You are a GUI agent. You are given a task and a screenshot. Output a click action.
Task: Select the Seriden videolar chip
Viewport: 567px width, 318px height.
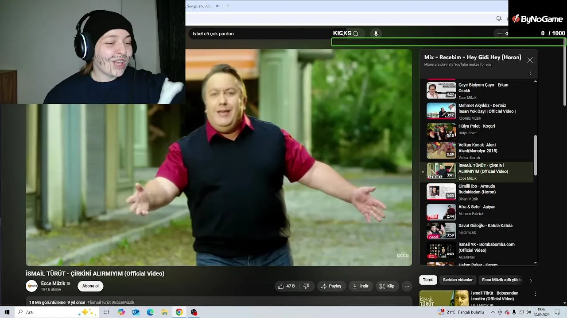[458, 280]
